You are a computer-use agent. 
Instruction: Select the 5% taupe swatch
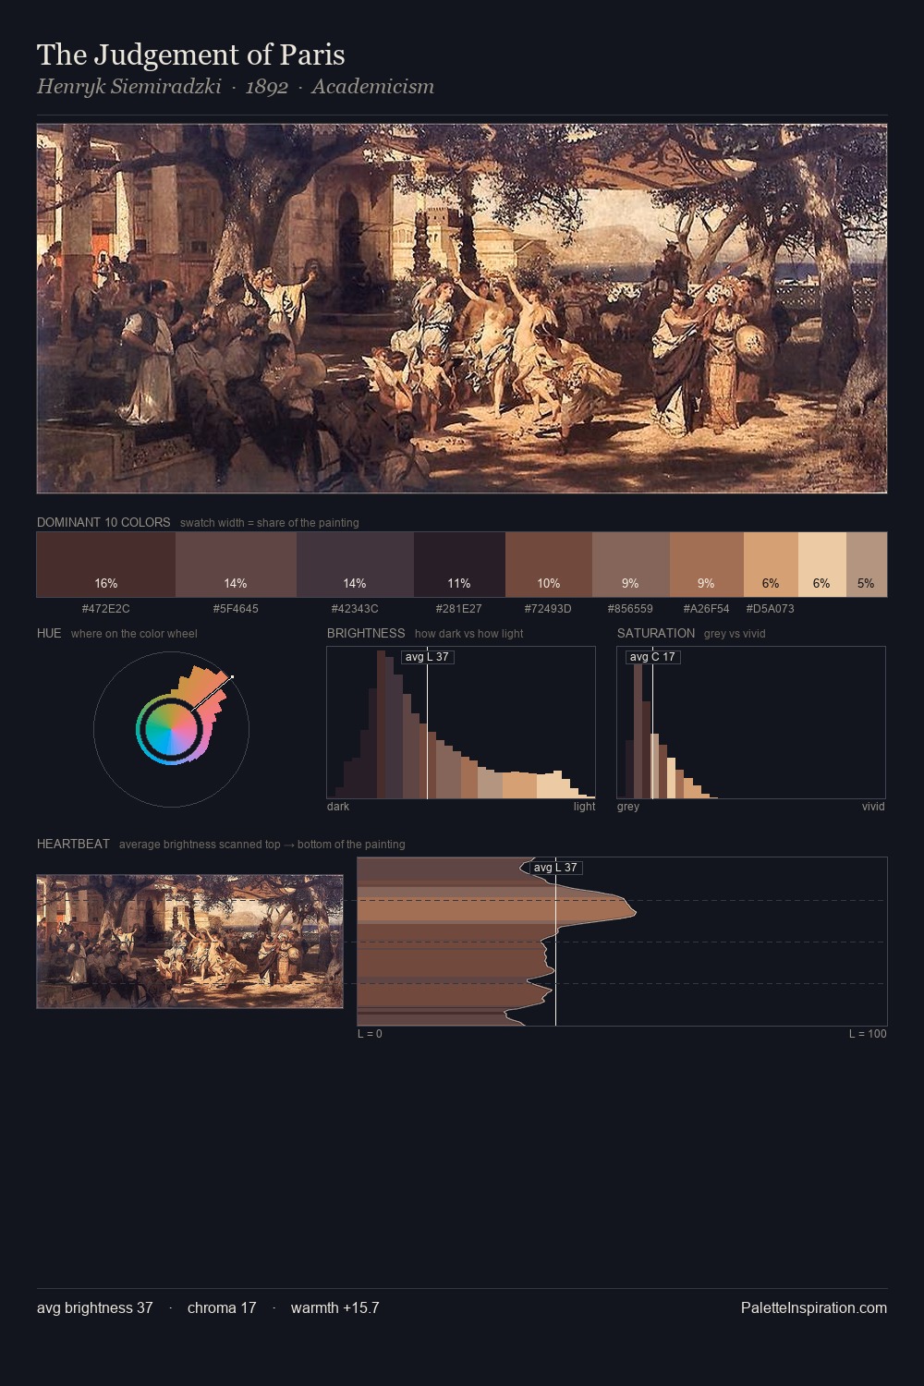tap(867, 565)
